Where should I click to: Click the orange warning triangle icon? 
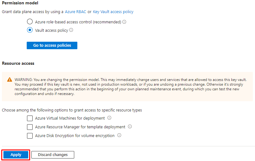point(10,80)
